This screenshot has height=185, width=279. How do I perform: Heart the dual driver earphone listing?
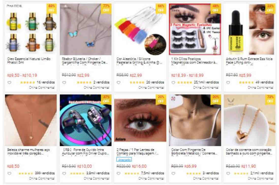coord(64,173)
